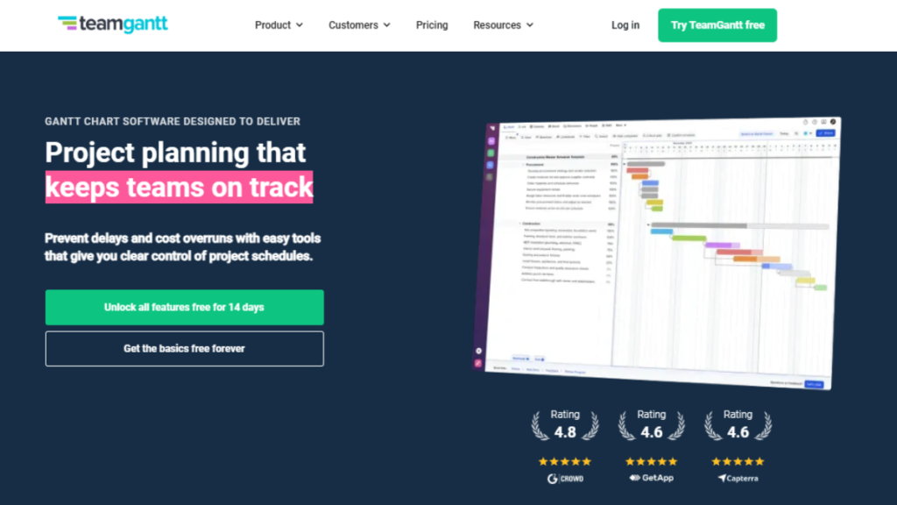Click the Filter icon above the task list
Image resolution: width=897 pixels, height=505 pixels.
click(584, 135)
